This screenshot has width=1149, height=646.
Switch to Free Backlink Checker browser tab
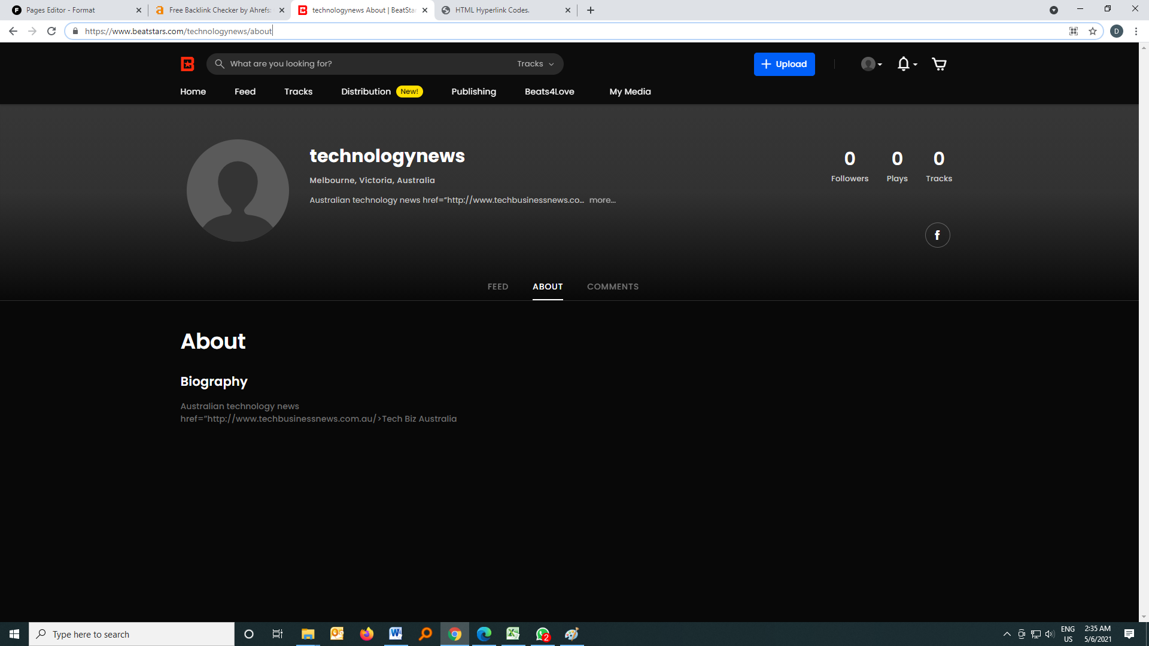tap(218, 10)
